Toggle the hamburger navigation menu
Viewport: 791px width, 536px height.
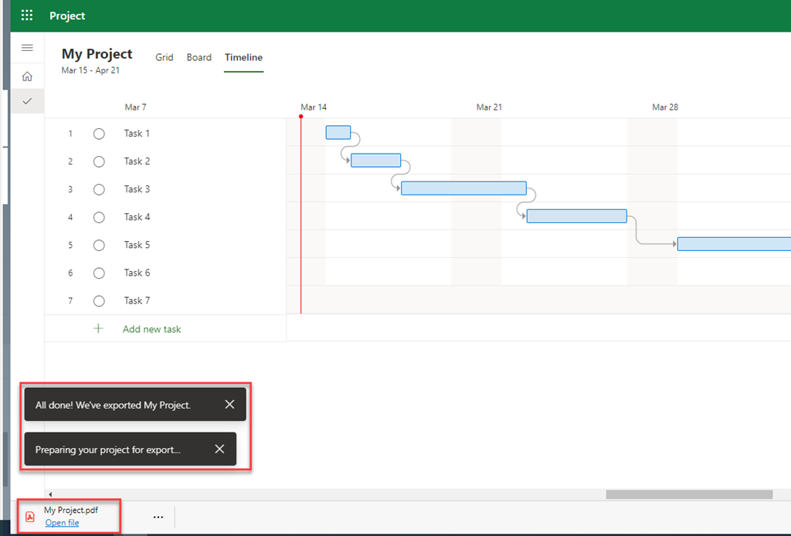(27, 48)
